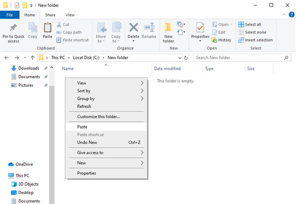Click the Refresh icon beside address bar

point(186,58)
